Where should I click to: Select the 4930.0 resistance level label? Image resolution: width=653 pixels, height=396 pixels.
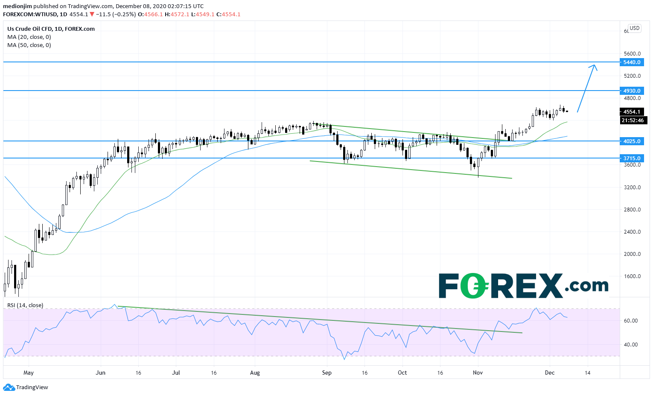pyautogui.click(x=632, y=91)
